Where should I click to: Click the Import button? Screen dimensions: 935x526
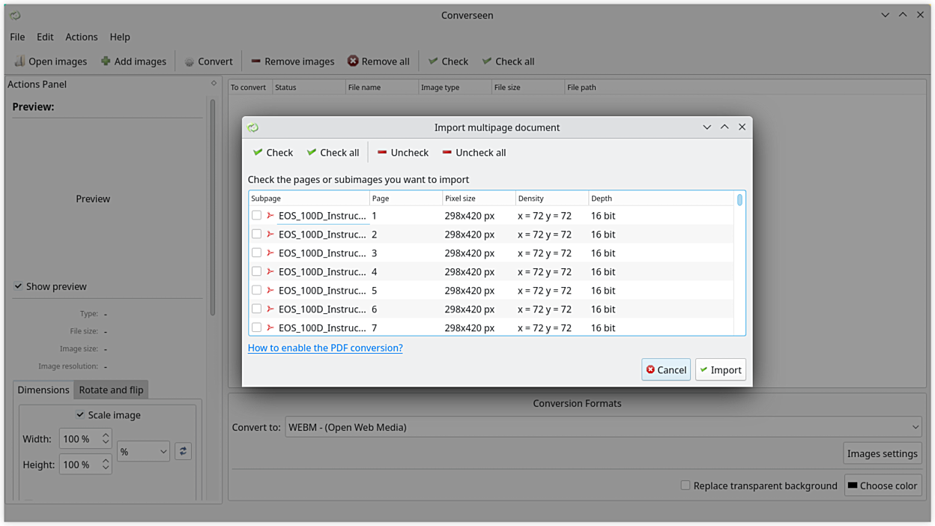pyautogui.click(x=720, y=369)
